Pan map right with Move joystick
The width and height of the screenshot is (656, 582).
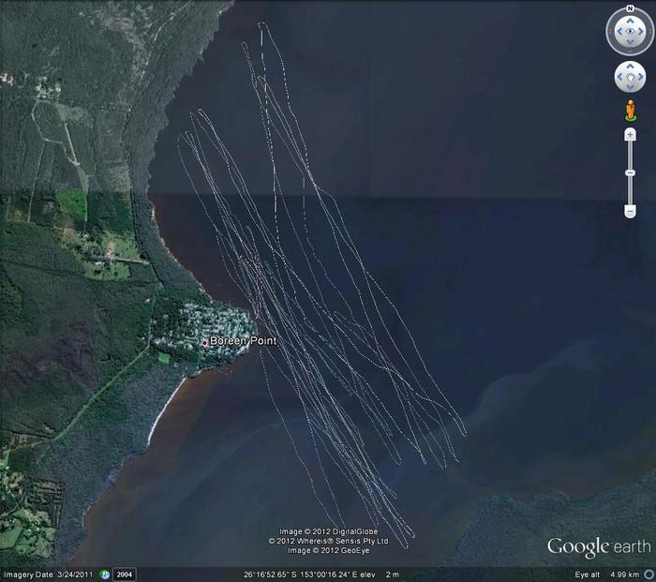pos(641,76)
